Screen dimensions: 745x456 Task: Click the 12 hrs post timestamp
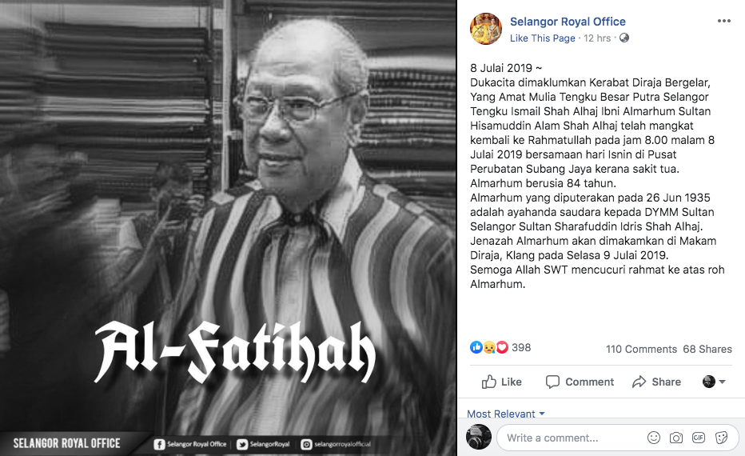597,38
